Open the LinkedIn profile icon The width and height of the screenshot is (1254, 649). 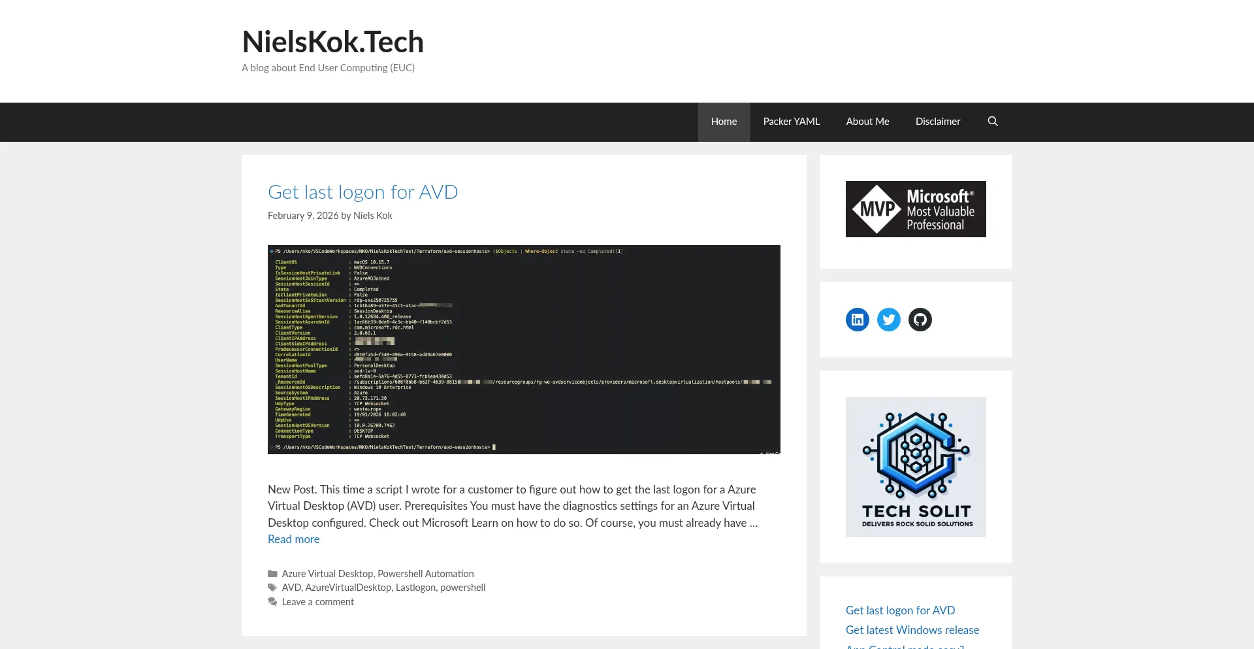click(858, 320)
